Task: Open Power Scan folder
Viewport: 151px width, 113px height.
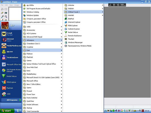Action: (x=42, y=94)
